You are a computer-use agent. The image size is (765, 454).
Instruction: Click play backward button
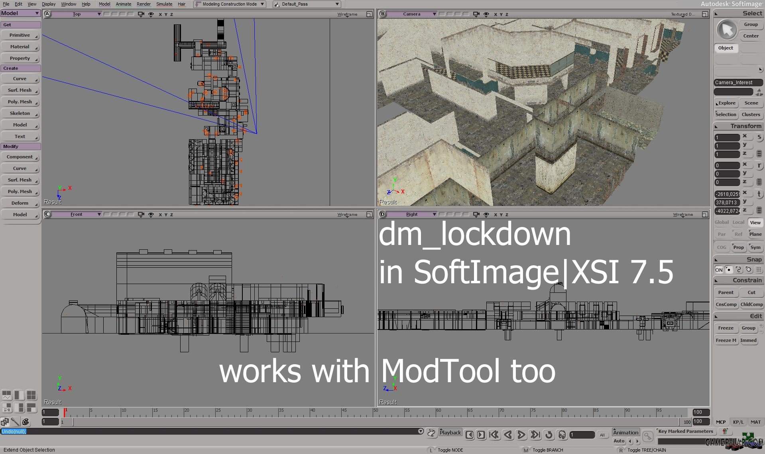pyautogui.click(x=508, y=435)
